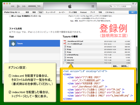Open the search magnifier dropdown
Viewport: 140px width, 105px height.
pos(111,6)
